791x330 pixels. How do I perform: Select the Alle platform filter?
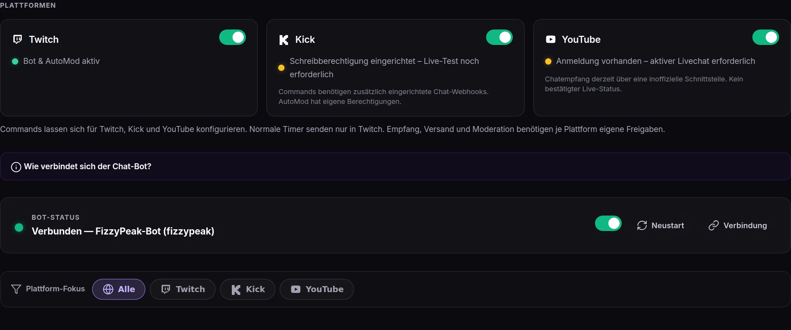(119, 289)
